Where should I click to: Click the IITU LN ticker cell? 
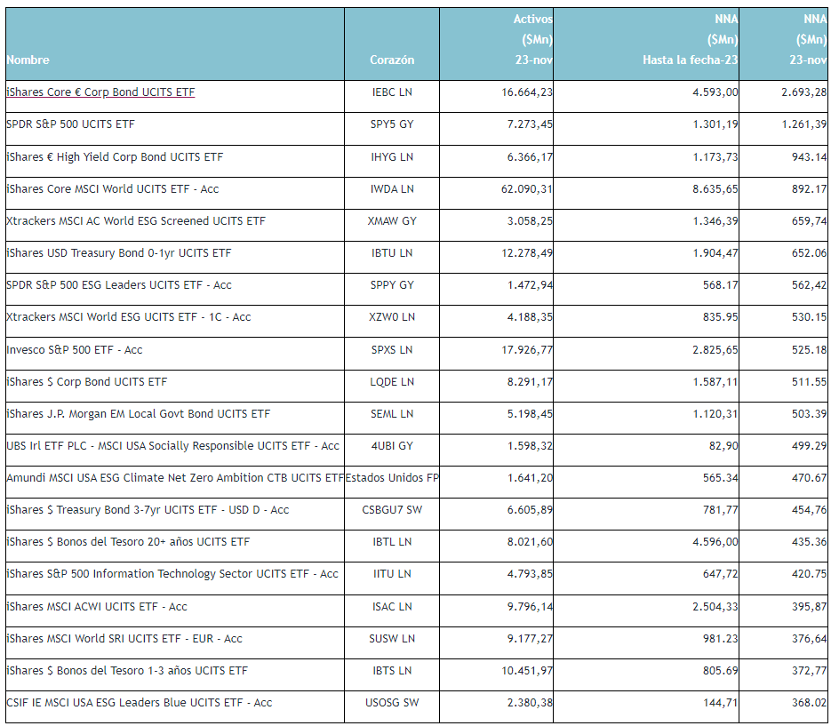click(x=392, y=574)
